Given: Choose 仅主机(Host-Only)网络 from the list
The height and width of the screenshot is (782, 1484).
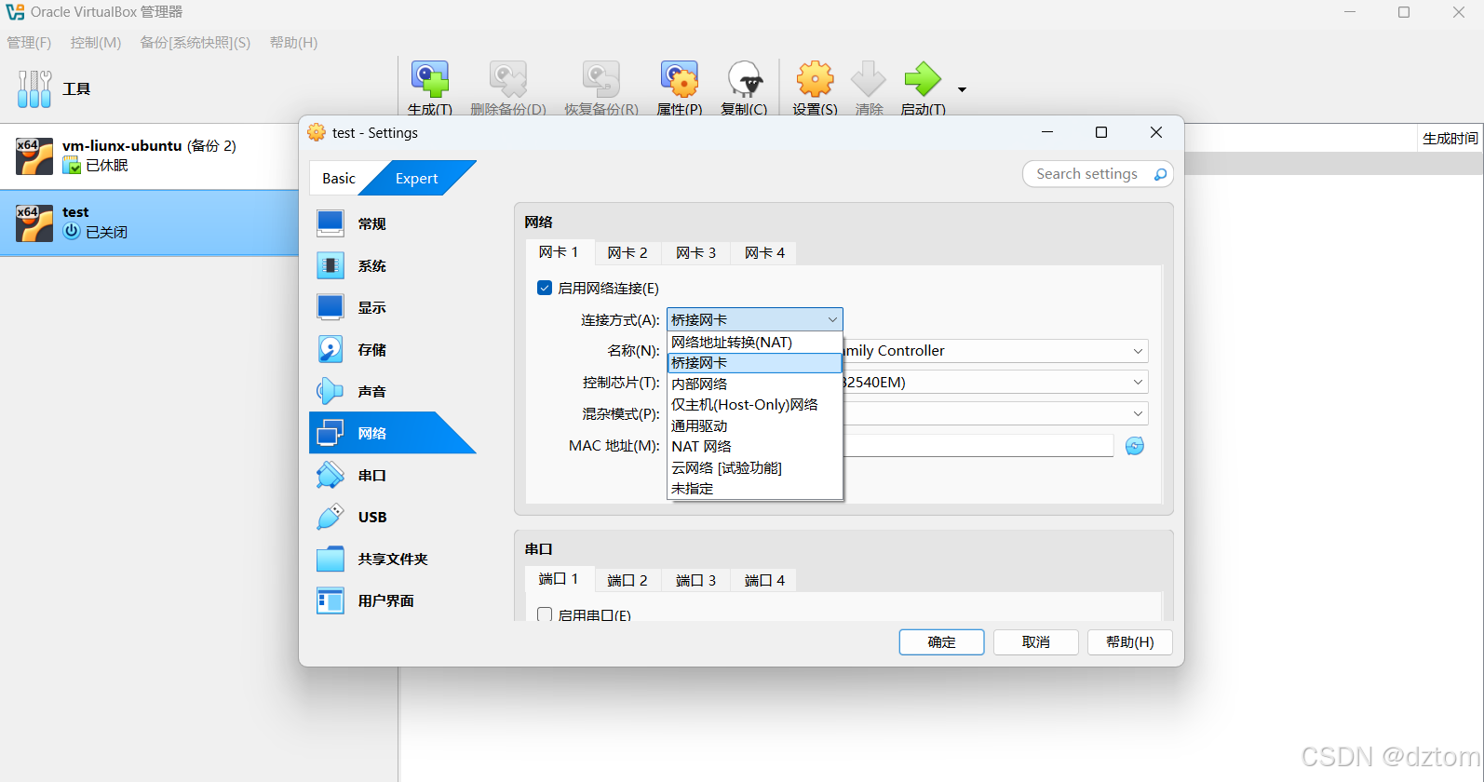Looking at the screenshot, I should click(x=755, y=405).
